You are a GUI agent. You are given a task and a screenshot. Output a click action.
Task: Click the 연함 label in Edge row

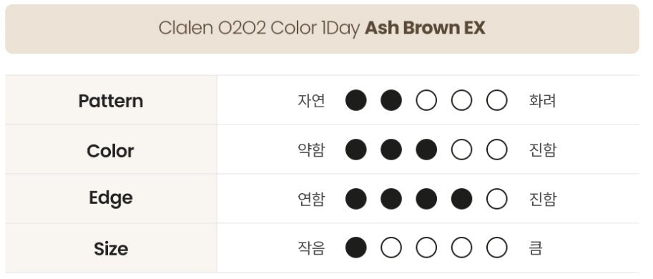(x=311, y=199)
